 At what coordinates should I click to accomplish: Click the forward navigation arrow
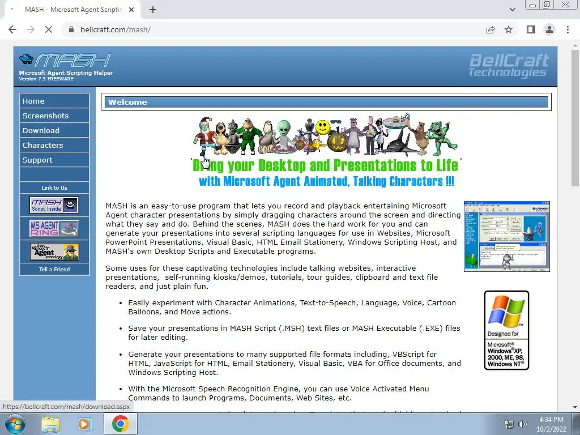31,29
